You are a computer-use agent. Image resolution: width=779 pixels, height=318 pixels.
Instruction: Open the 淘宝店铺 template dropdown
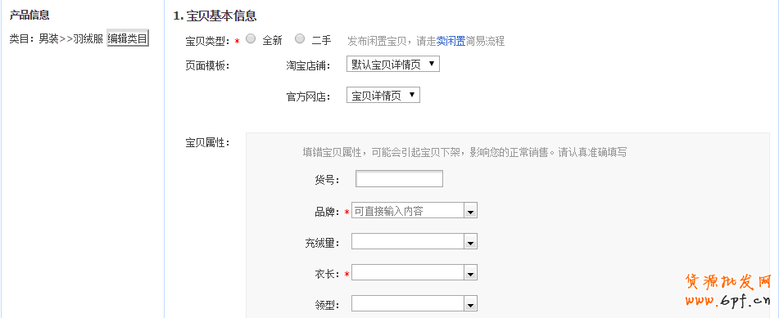pos(393,64)
